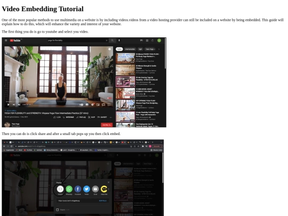This screenshot has width=288, height=216.
Task: Click the YouTube logo in the first screenshot
Action: [15, 41]
